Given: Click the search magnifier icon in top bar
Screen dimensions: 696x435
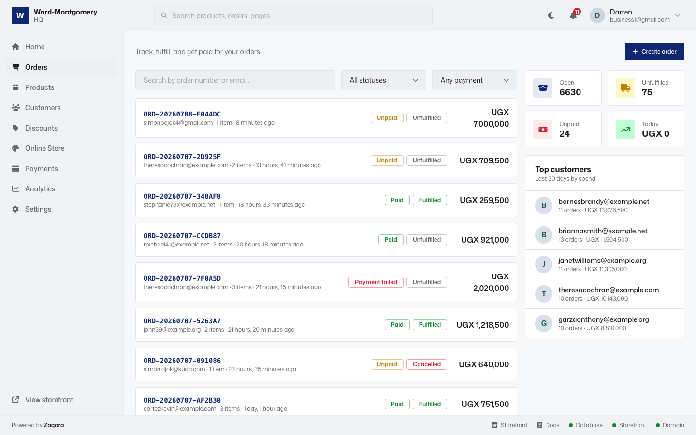Looking at the screenshot, I should tap(164, 15).
